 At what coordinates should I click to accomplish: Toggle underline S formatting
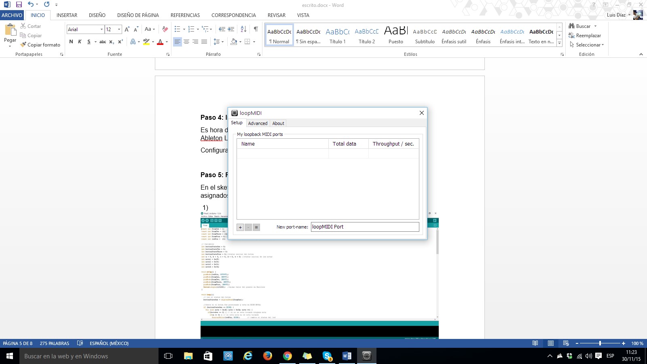(x=89, y=42)
